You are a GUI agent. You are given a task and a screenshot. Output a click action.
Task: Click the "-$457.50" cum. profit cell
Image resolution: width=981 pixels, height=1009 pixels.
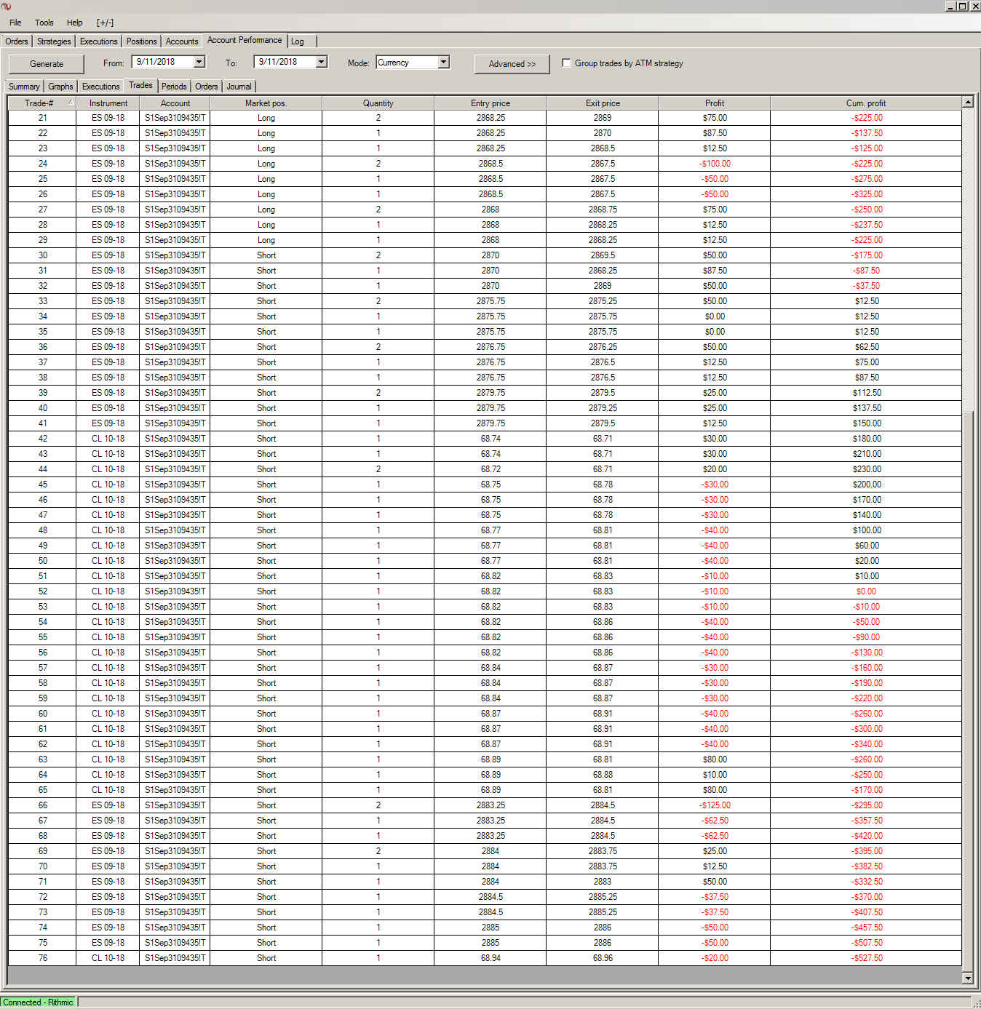(866, 928)
